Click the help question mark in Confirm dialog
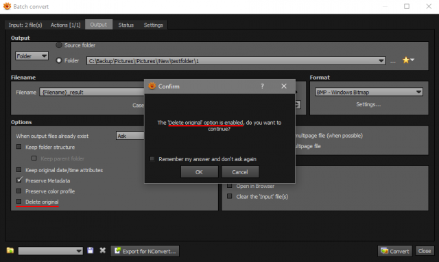Image resolution: width=439 pixels, height=262 pixels. coord(262,86)
